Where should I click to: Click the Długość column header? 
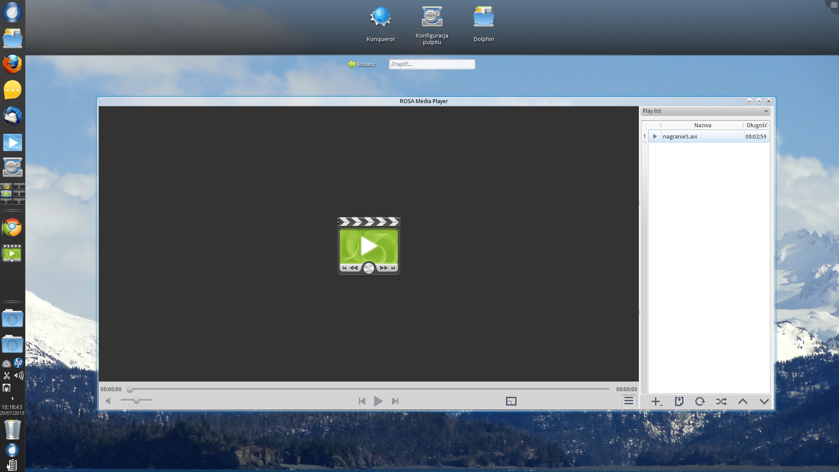pyautogui.click(x=756, y=125)
